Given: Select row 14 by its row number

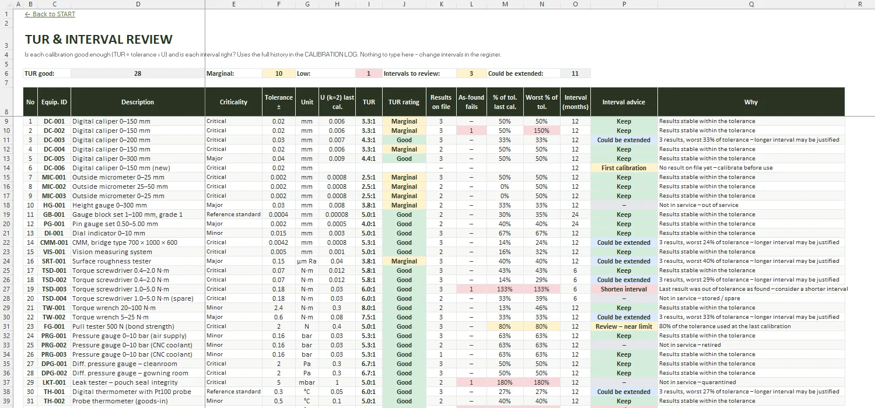Looking at the screenshot, I should pos(6,168).
